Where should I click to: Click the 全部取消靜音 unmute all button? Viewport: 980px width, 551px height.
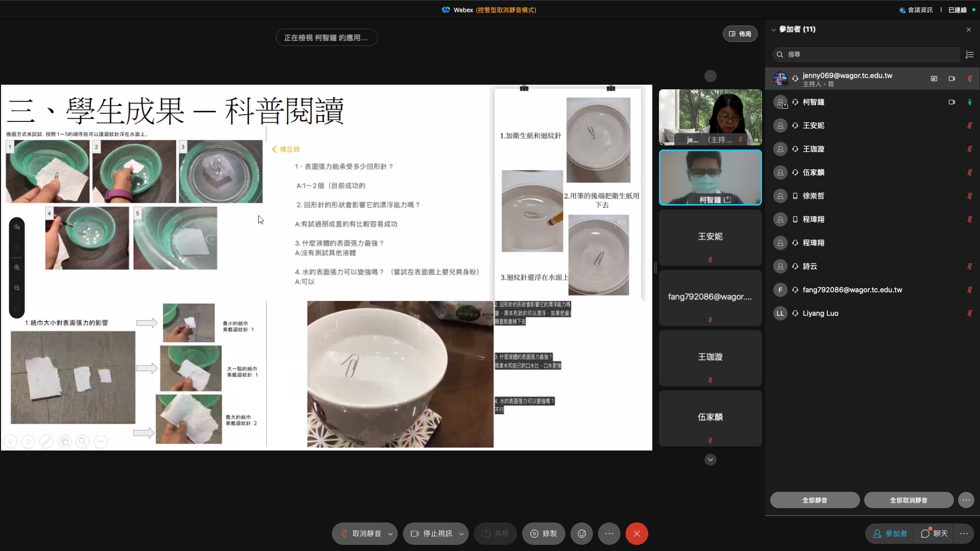pos(909,500)
